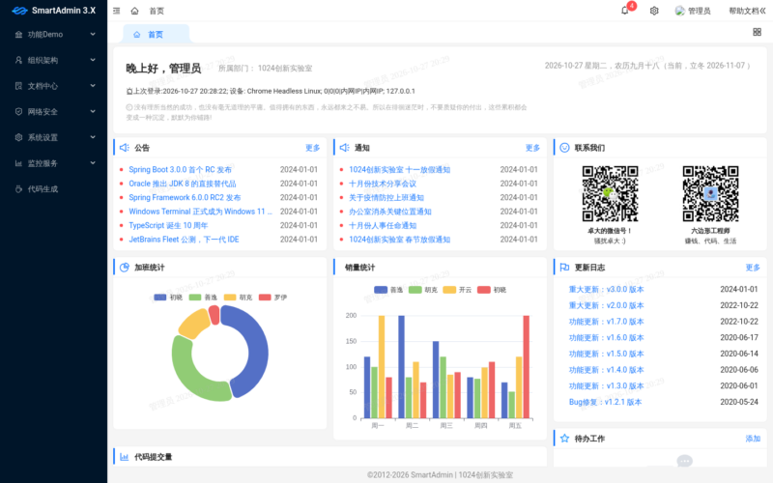Toggle 开云 legend in 销量统计 chart
Image resolution: width=773 pixels, height=483 pixels.
pos(457,290)
